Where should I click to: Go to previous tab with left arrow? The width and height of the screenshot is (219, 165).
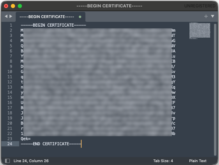6,16
